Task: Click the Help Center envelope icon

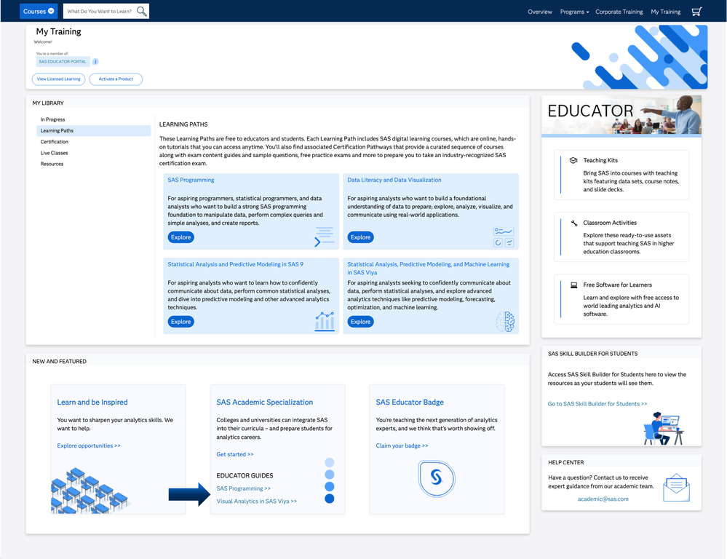Action: [x=676, y=488]
